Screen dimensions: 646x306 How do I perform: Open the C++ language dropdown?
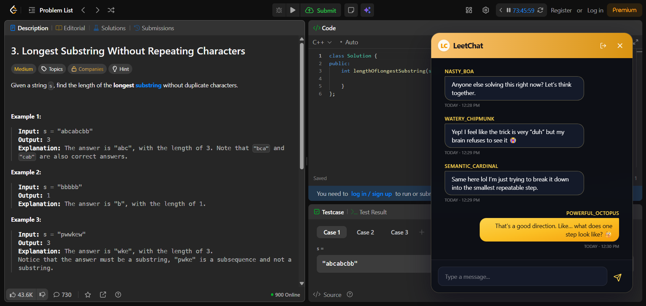(x=322, y=42)
